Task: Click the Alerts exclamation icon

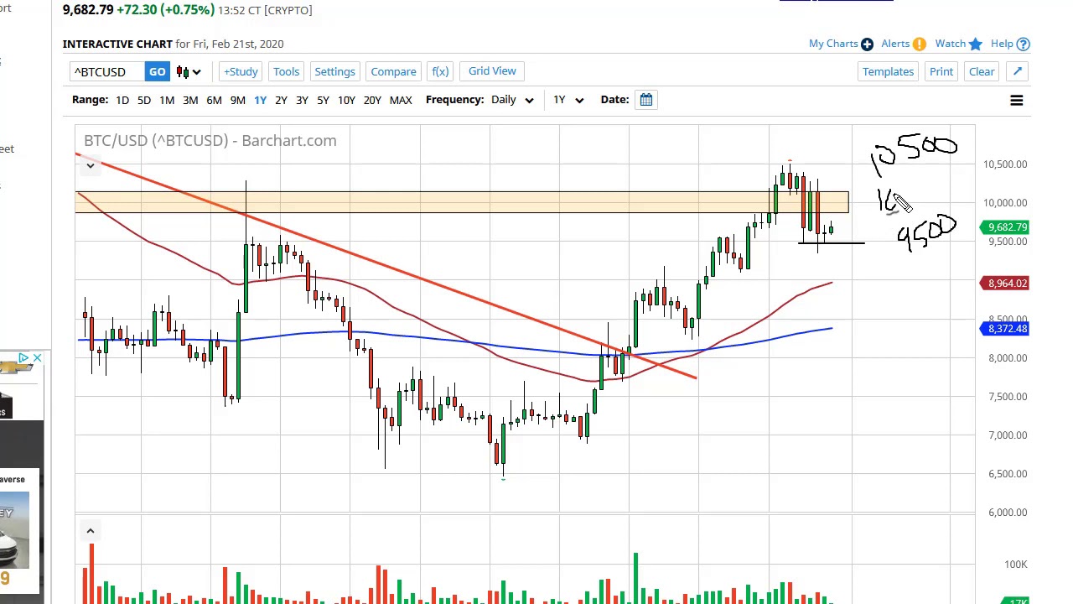Action: tap(920, 44)
